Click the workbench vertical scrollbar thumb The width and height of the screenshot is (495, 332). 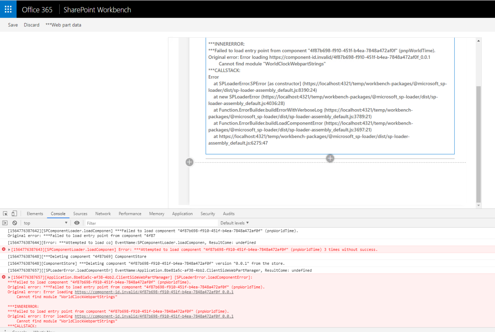click(479, 144)
